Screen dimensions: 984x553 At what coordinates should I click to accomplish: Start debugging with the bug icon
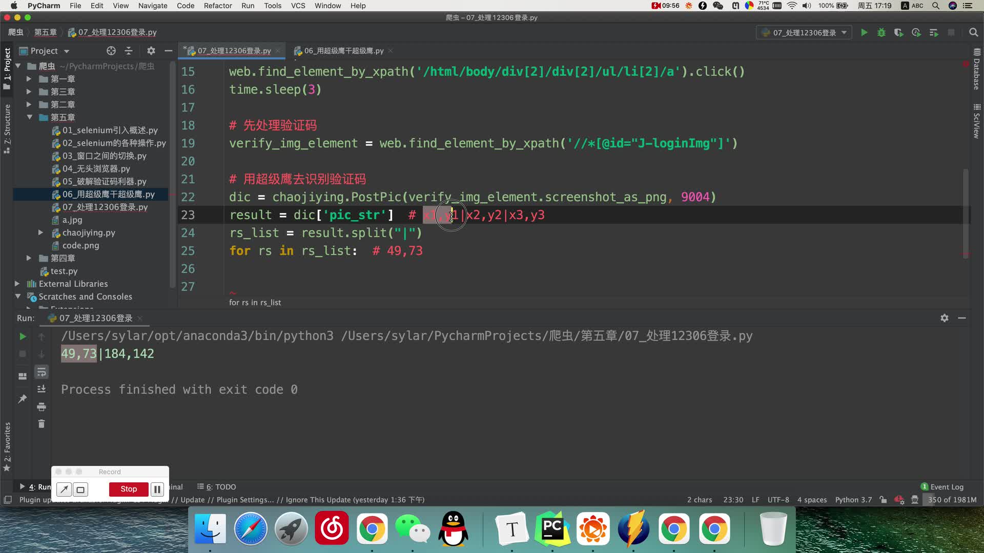881,33
